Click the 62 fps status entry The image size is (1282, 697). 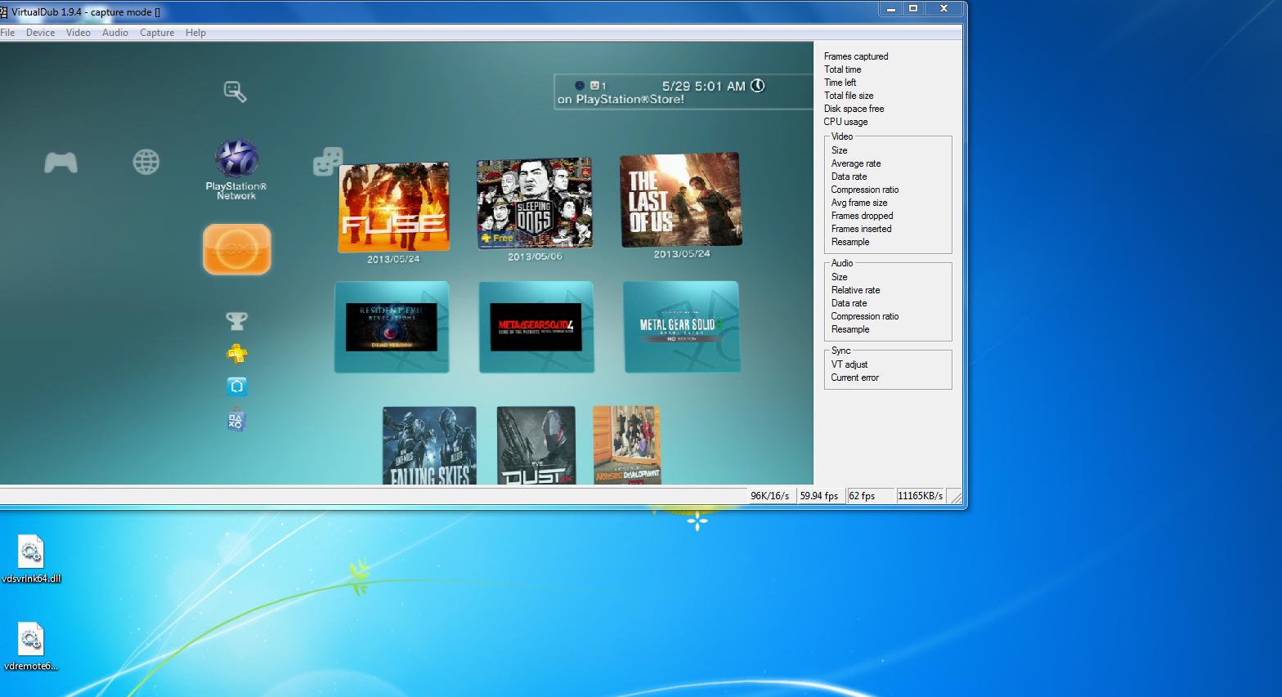pyautogui.click(x=862, y=496)
